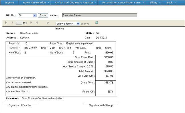Click the check-in date 31/07/2012
The image size is (185, 113).
[x=31, y=48]
